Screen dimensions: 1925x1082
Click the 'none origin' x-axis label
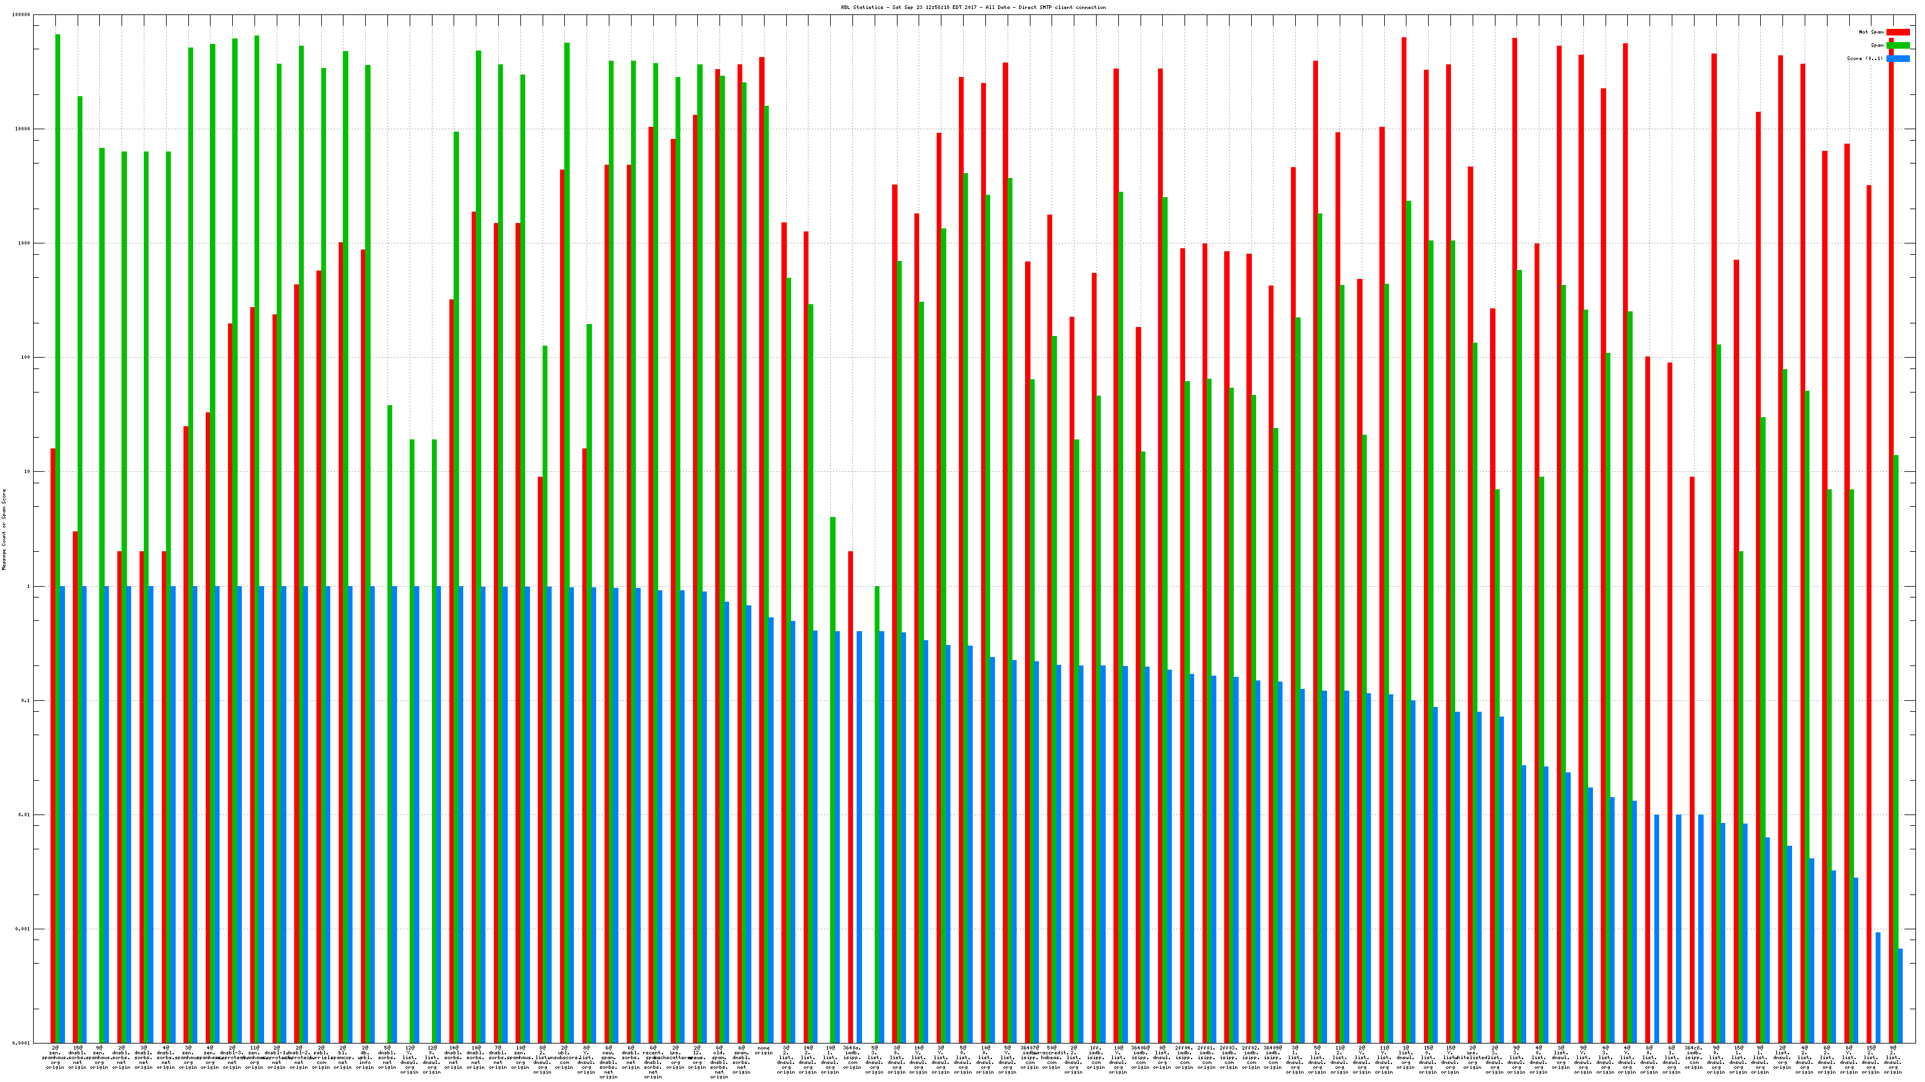764,1051
